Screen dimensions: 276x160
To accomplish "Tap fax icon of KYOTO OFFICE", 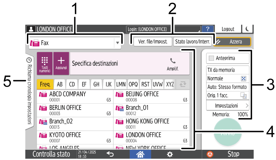I will coord(43,135).
